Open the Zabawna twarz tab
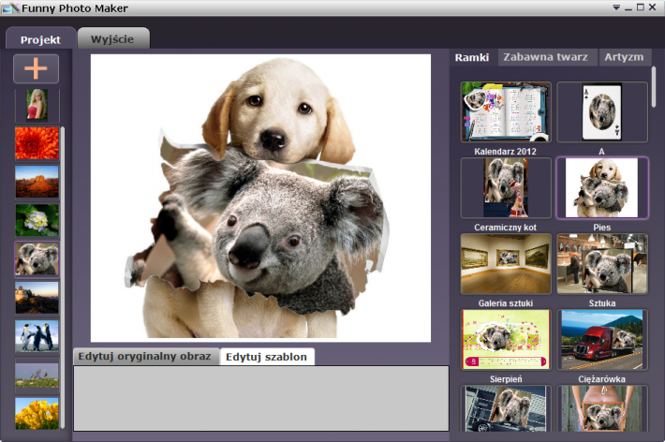Screen dimensions: 665x442 545,57
